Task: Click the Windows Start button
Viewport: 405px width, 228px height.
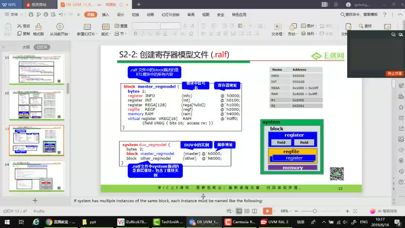Action: pos(7,222)
